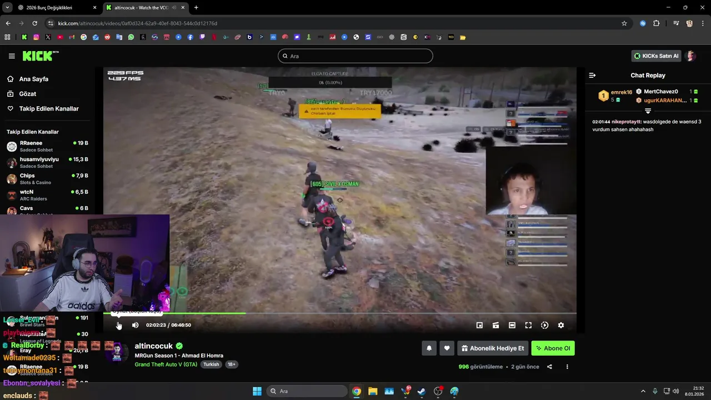Expand the gift leaderboard handle under emrek16

click(x=648, y=111)
